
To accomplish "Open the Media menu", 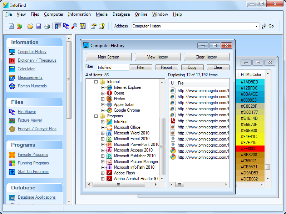I will click(x=102, y=14).
